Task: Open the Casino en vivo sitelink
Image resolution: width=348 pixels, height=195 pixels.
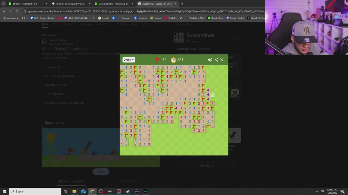Action: [x=55, y=85]
